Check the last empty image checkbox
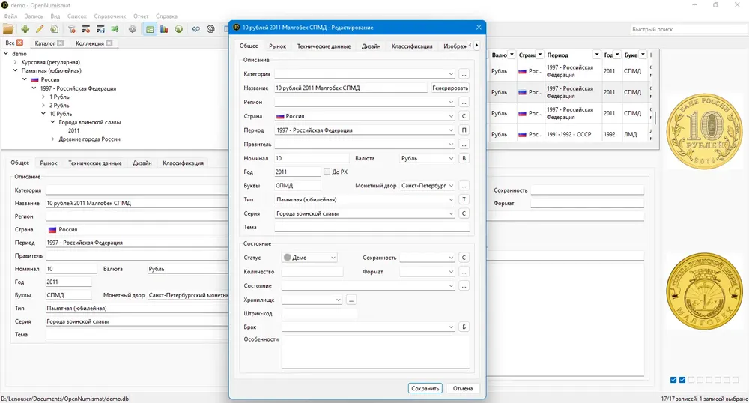749x403 pixels. [736, 380]
